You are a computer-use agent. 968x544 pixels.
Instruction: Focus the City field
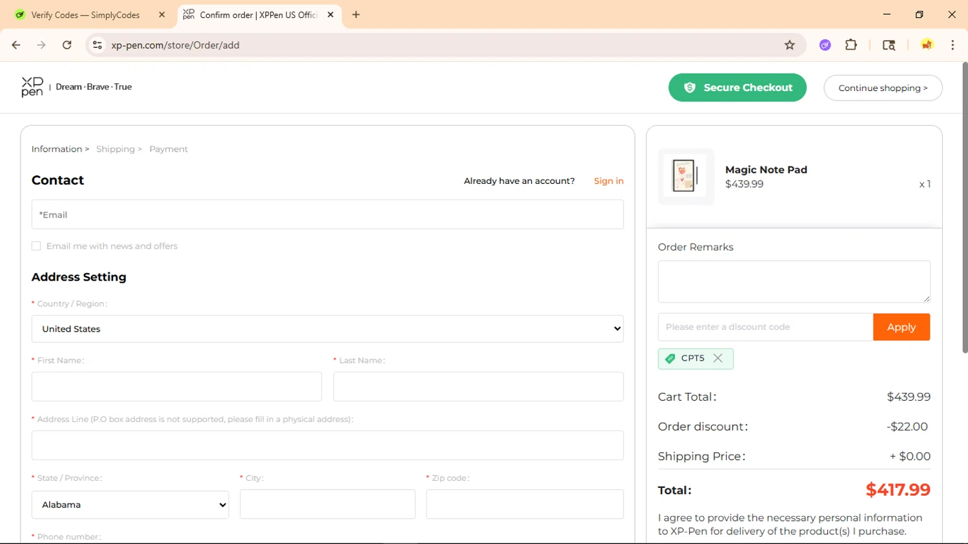[x=327, y=504]
